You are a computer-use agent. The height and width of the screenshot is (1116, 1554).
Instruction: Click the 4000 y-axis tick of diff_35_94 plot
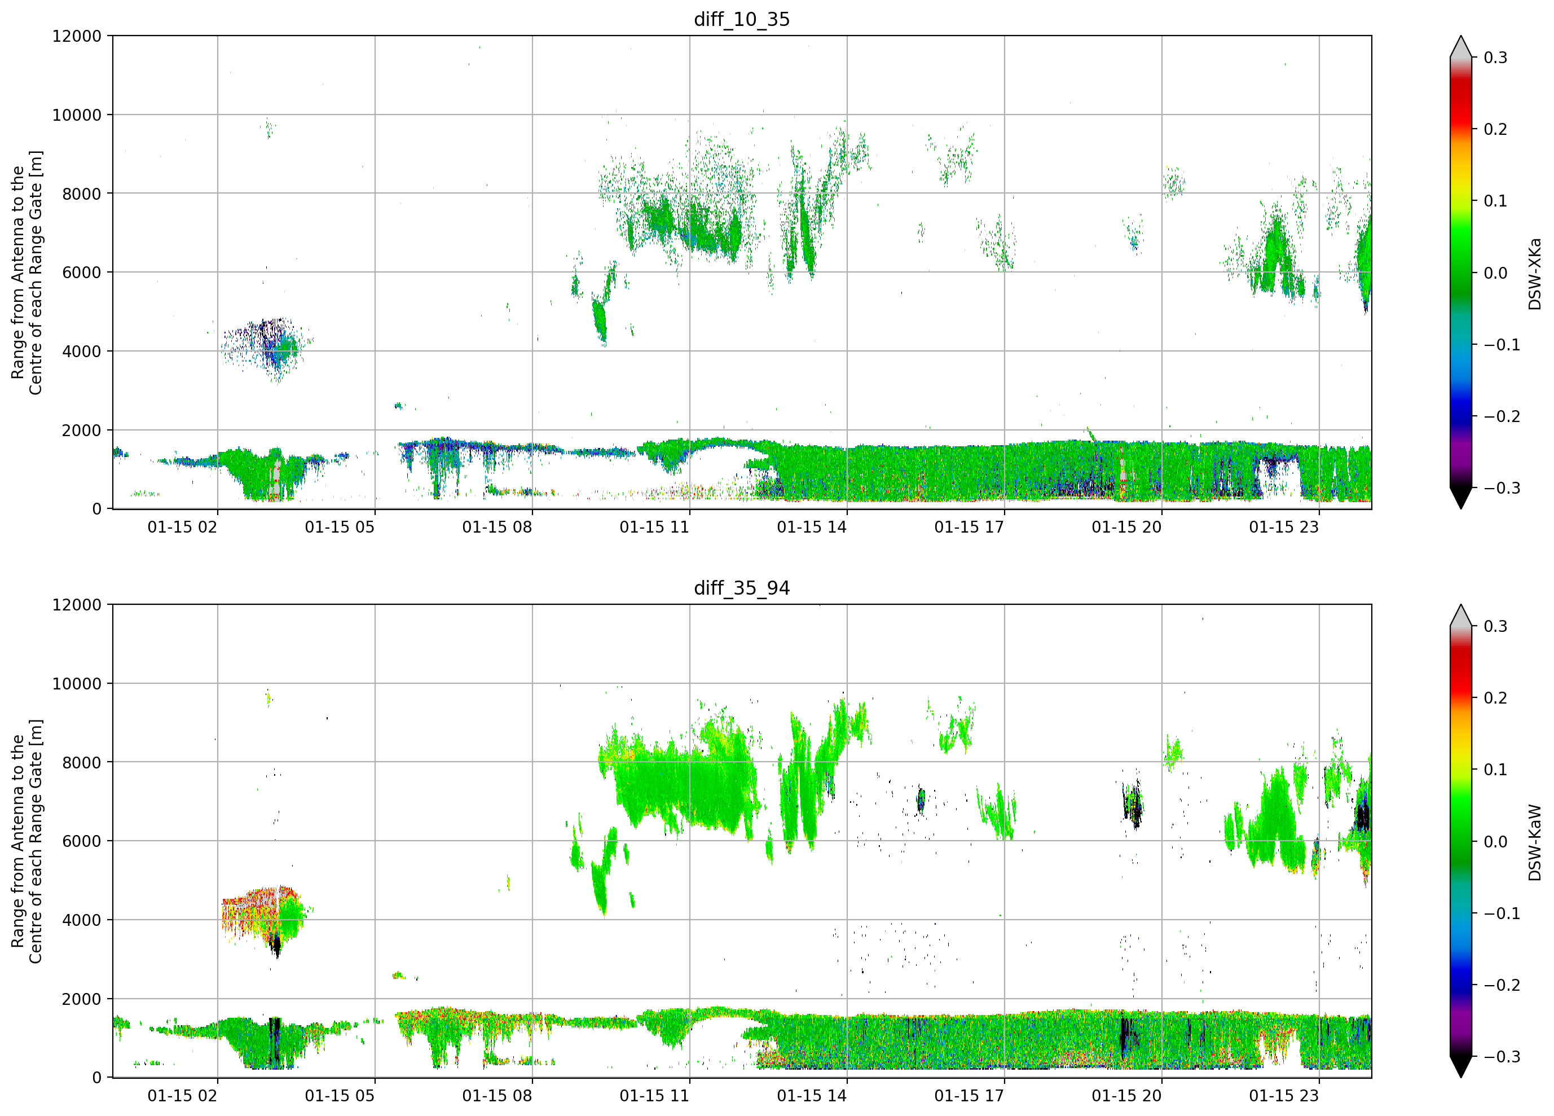coord(82,921)
